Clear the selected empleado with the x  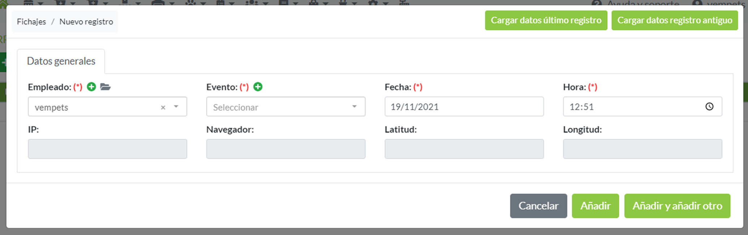click(x=163, y=107)
